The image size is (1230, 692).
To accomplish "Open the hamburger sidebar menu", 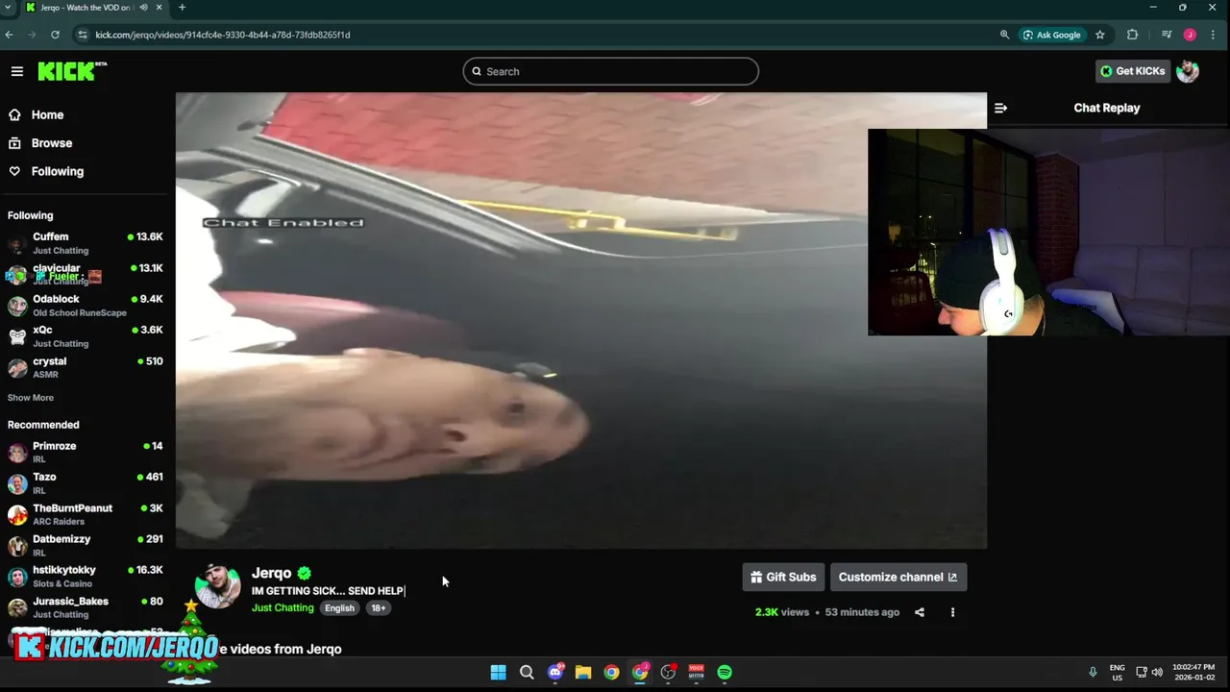I will pyautogui.click(x=17, y=71).
